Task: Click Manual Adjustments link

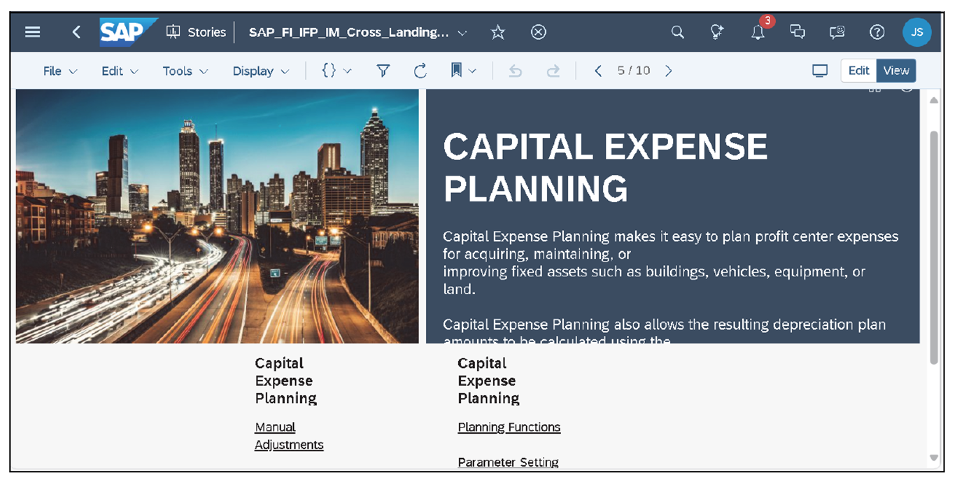Action: tap(289, 435)
